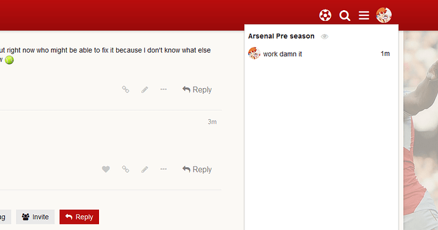Open the 'work damn it' message
This screenshot has height=230, width=438.
tap(282, 54)
